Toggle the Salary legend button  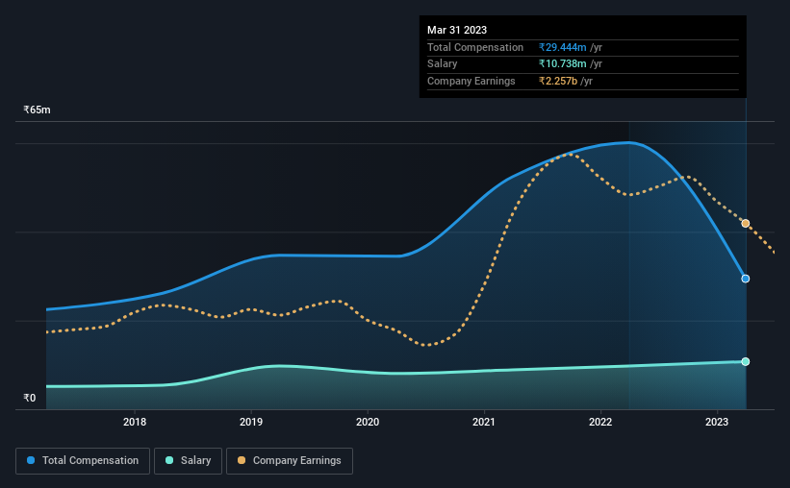point(188,461)
